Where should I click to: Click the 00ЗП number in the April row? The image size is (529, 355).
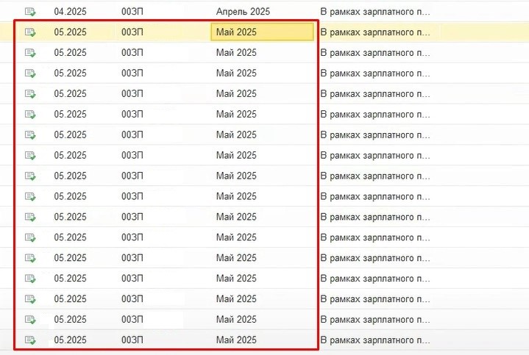coord(132,12)
